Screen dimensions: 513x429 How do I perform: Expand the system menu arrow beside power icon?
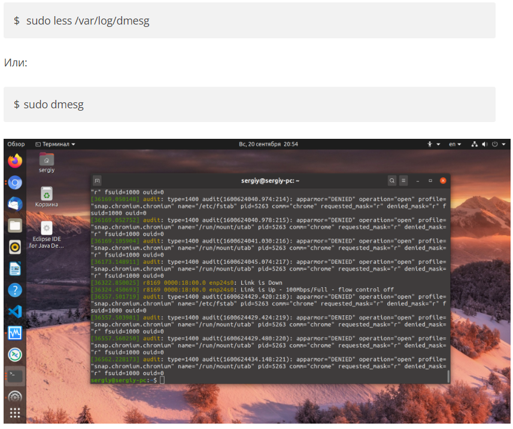(x=504, y=144)
